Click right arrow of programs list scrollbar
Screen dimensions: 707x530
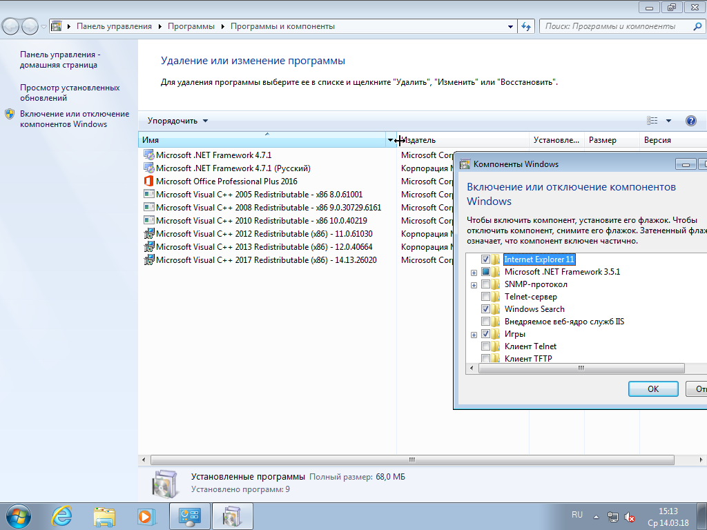coord(701,460)
